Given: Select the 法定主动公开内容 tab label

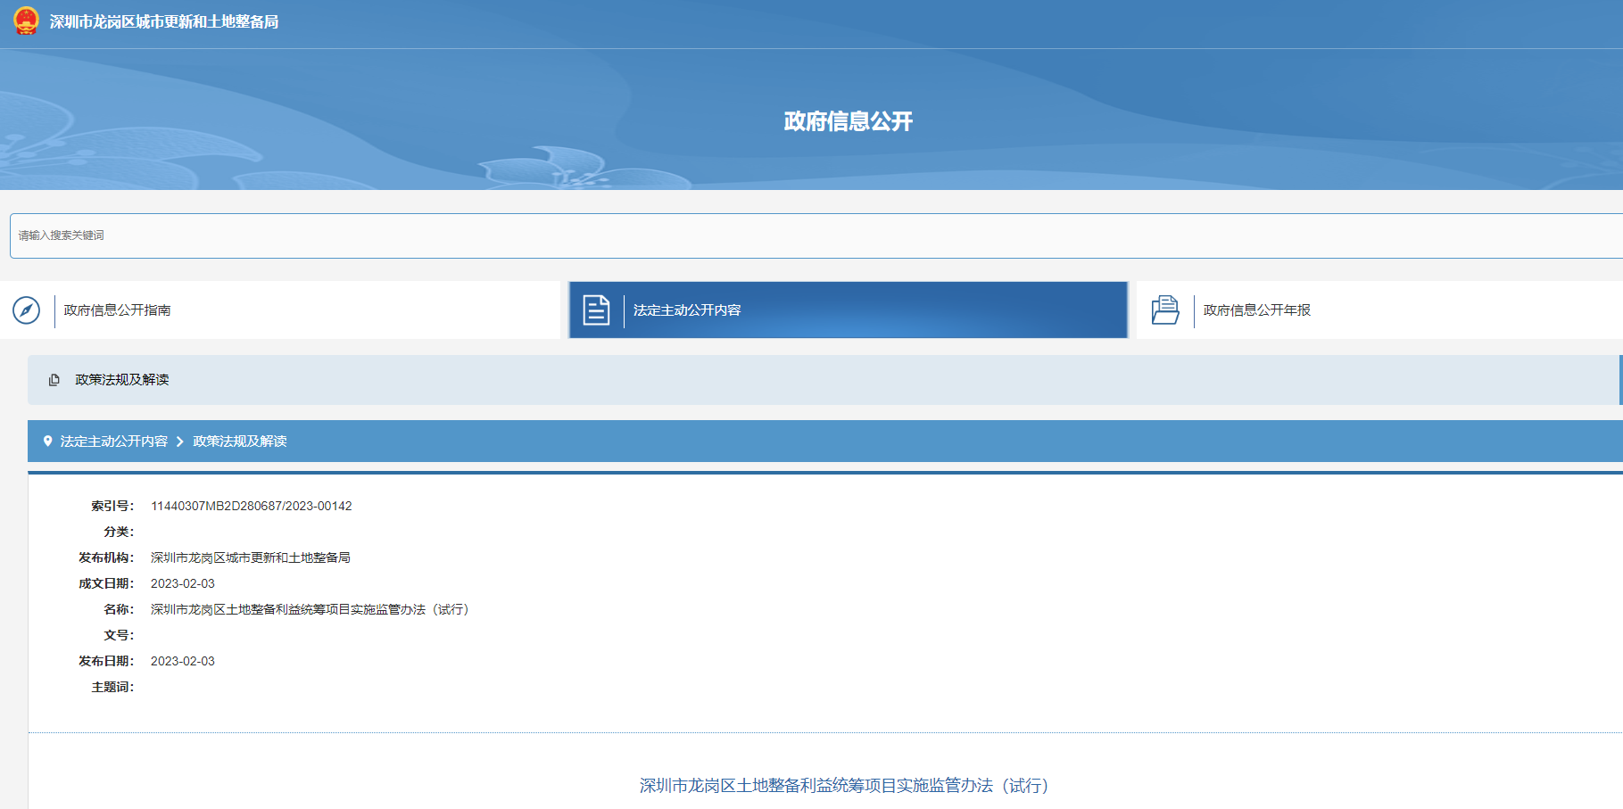Looking at the screenshot, I should tap(687, 310).
